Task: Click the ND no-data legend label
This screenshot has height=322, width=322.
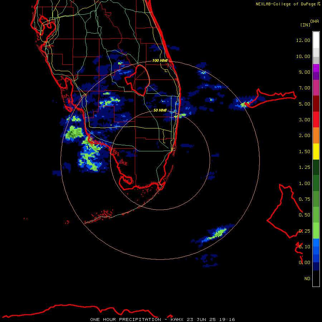Action: (307, 279)
